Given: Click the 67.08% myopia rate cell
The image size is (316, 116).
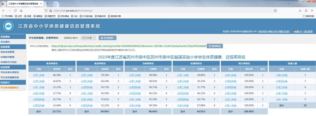Looking at the screenshot, I should coord(201,105).
